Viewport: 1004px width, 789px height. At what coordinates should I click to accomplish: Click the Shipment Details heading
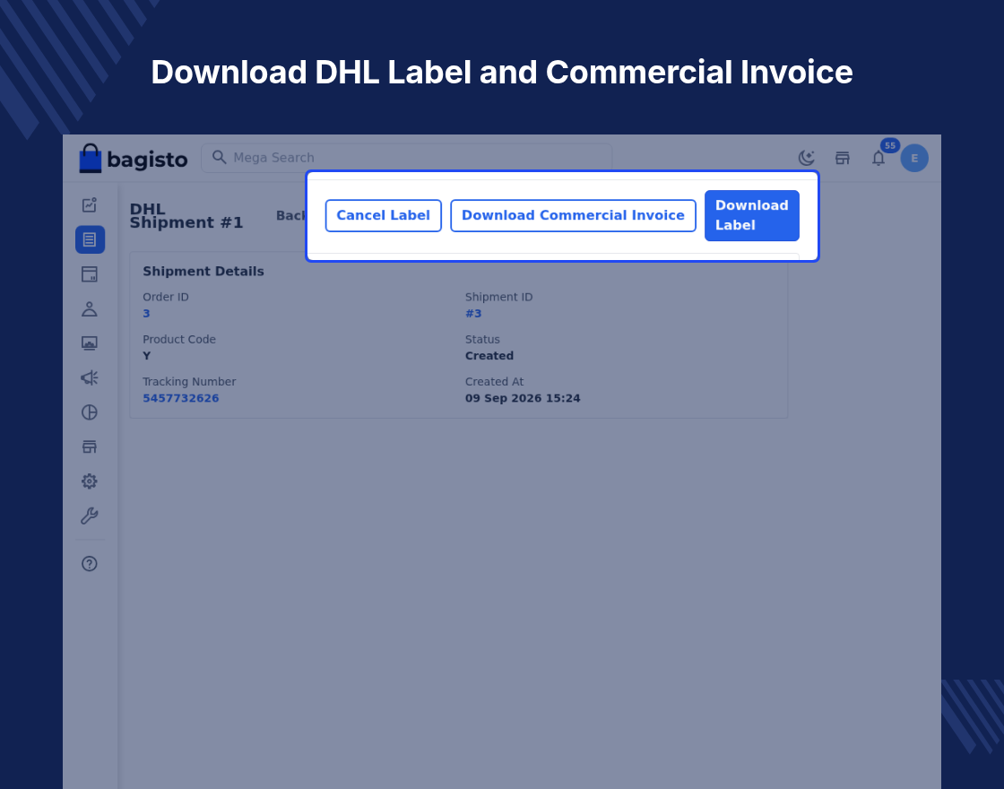click(x=203, y=272)
